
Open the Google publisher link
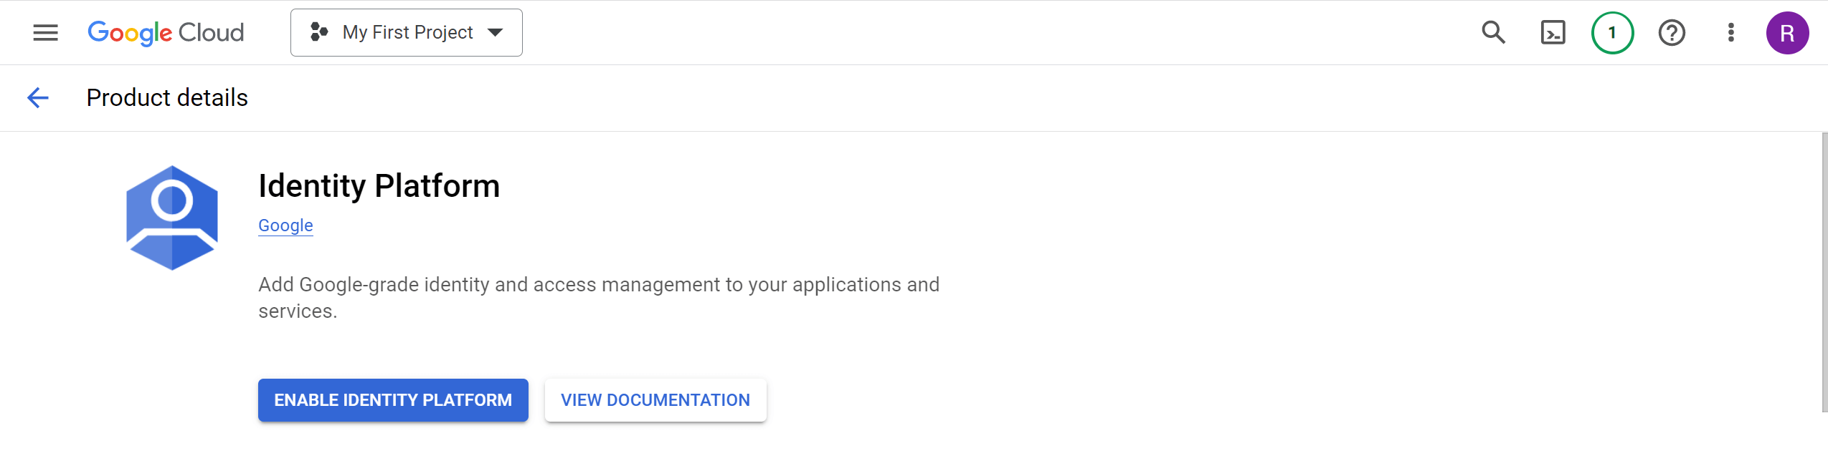285,225
